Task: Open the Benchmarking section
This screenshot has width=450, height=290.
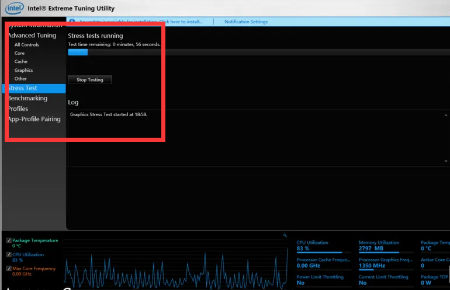Action: pos(28,98)
